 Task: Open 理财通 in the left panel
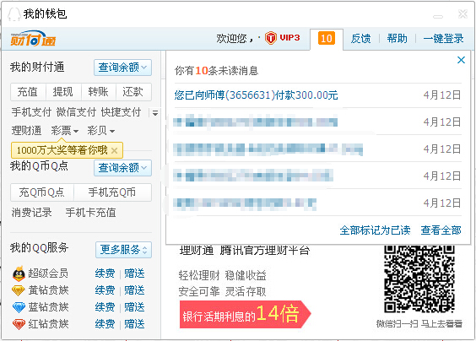coord(26,131)
